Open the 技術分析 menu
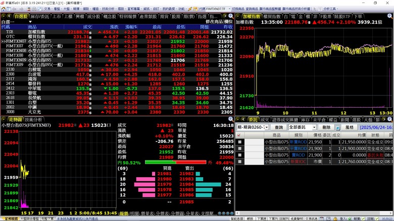 pyautogui.click(x=109, y=9)
